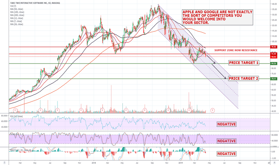Screen dimensions: 279x165
Task: Select the Vol (7) indicator label
Action: 13,6
